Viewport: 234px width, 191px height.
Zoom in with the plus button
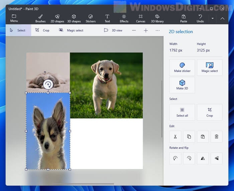(146, 30)
